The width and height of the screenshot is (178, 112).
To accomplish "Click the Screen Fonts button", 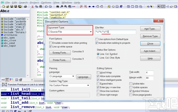I will [x=60, y=53].
